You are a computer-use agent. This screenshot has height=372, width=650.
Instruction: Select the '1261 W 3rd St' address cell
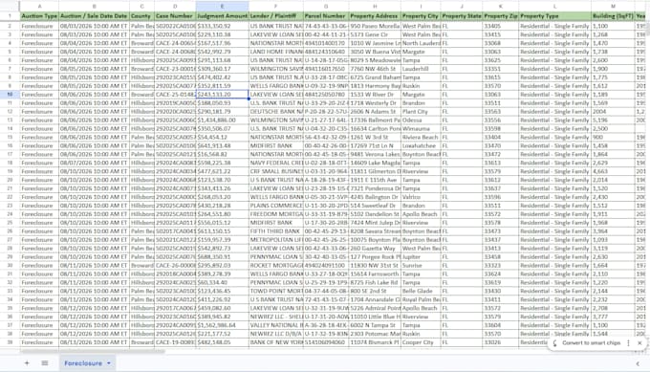(x=375, y=137)
